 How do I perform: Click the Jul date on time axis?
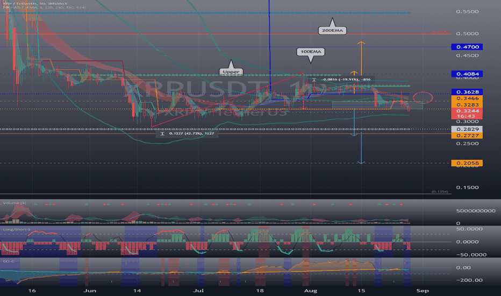tap(198, 291)
